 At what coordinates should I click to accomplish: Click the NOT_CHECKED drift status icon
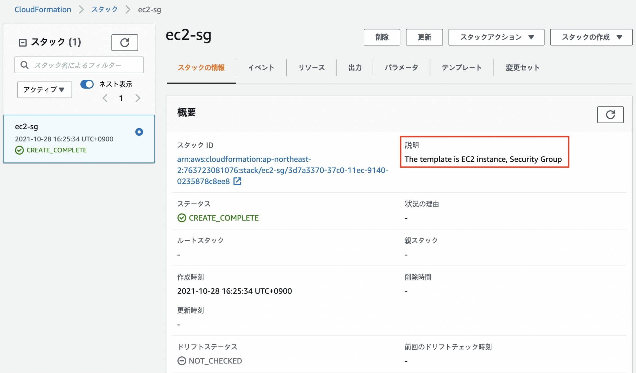pos(182,361)
